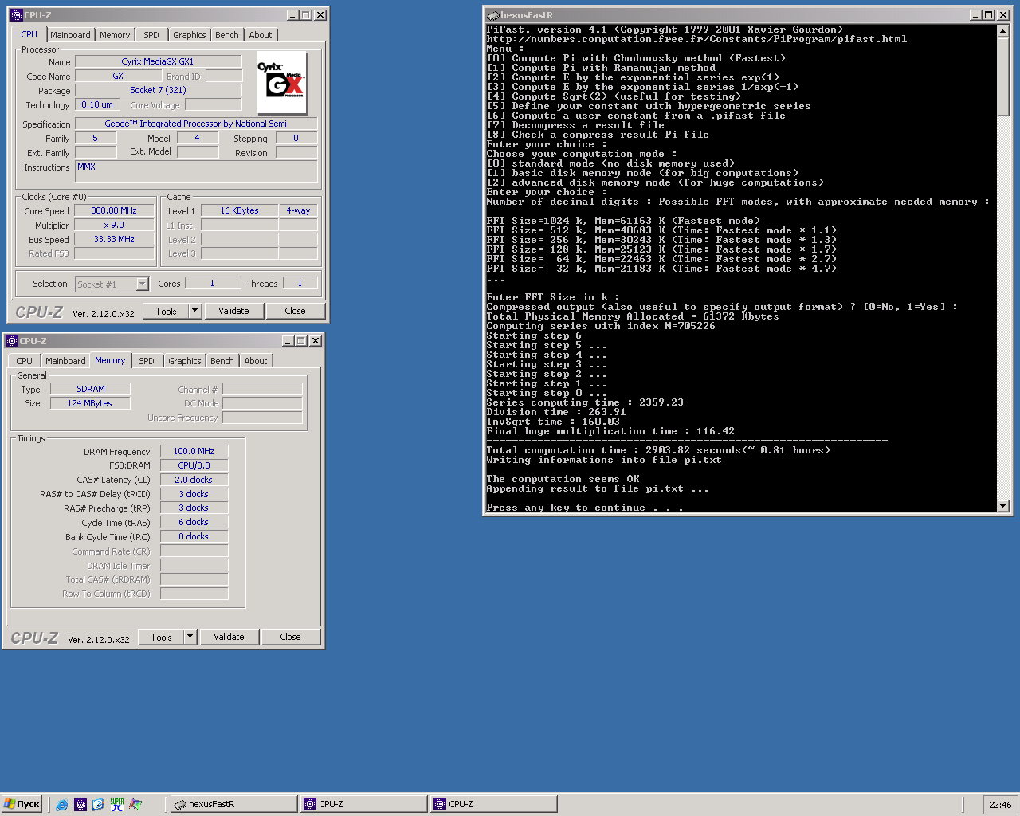
Task: Open Graphics tab in CPU-Z processor window
Action: [190, 35]
